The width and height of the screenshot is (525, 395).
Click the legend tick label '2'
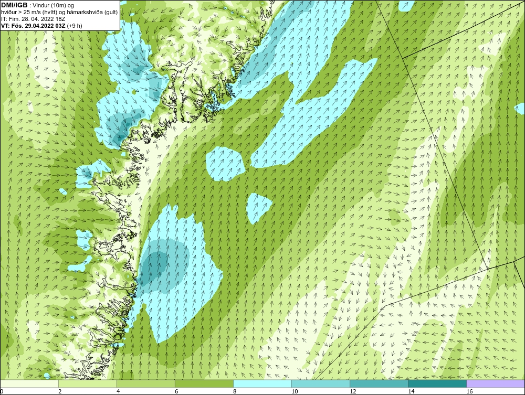click(60, 391)
